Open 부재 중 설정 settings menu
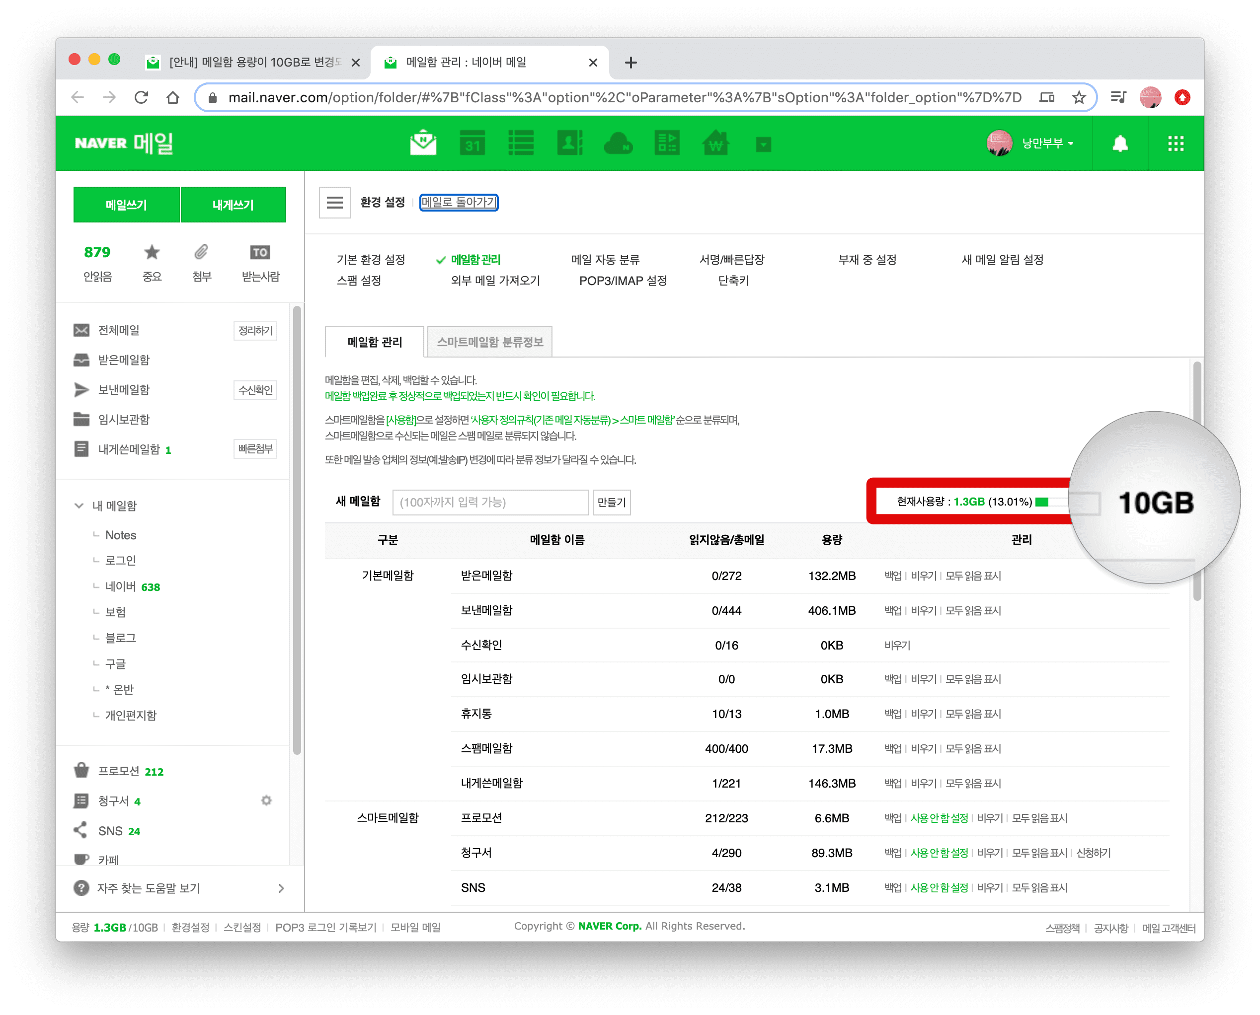 tap(867, 260)
